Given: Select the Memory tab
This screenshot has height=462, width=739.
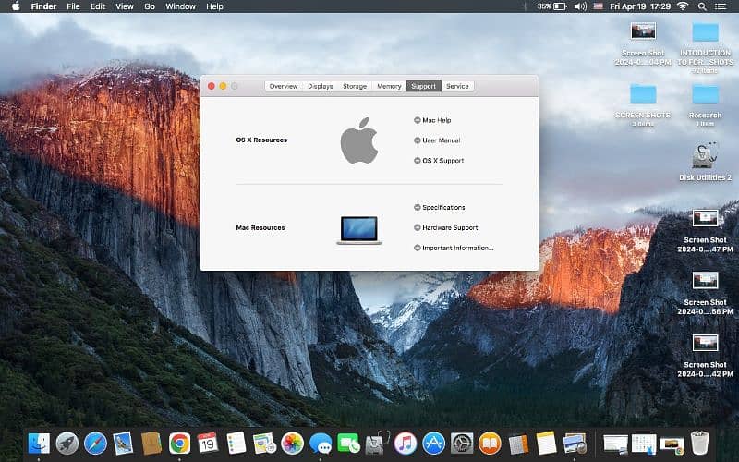Looking at the screenshot, I should pos(389,86).
